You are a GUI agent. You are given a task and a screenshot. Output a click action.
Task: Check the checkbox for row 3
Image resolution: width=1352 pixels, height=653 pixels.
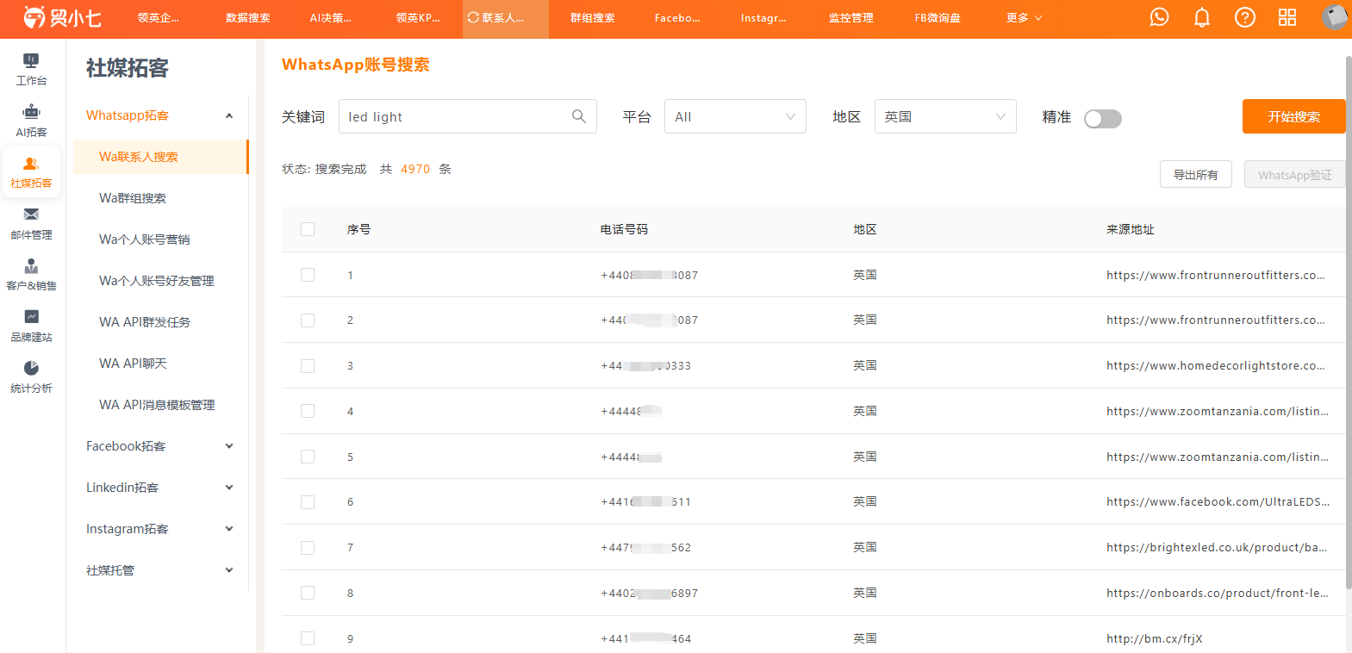pyautogui.click(x=308, y=366)
